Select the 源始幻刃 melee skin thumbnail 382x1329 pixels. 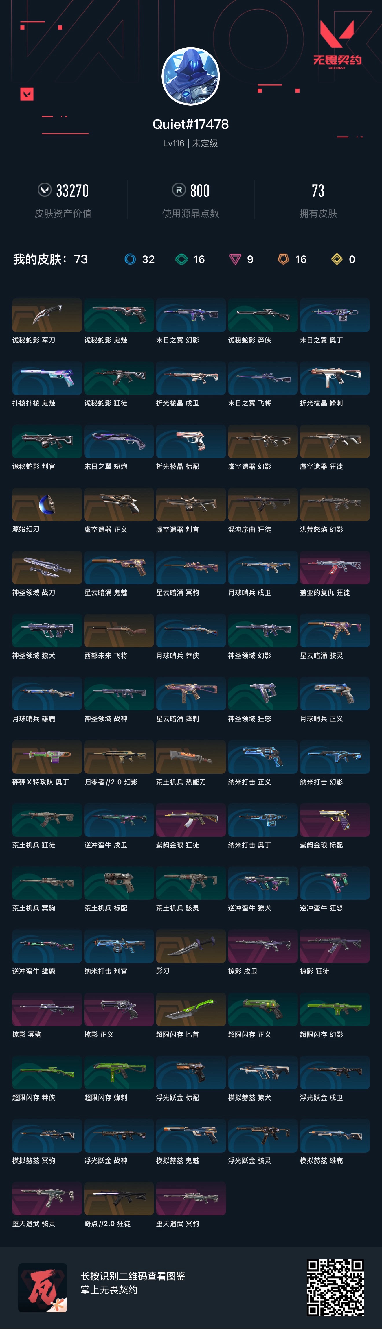click(47, 505)
